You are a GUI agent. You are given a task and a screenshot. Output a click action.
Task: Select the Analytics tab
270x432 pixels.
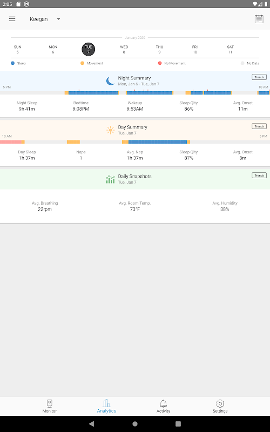(106, 406)
